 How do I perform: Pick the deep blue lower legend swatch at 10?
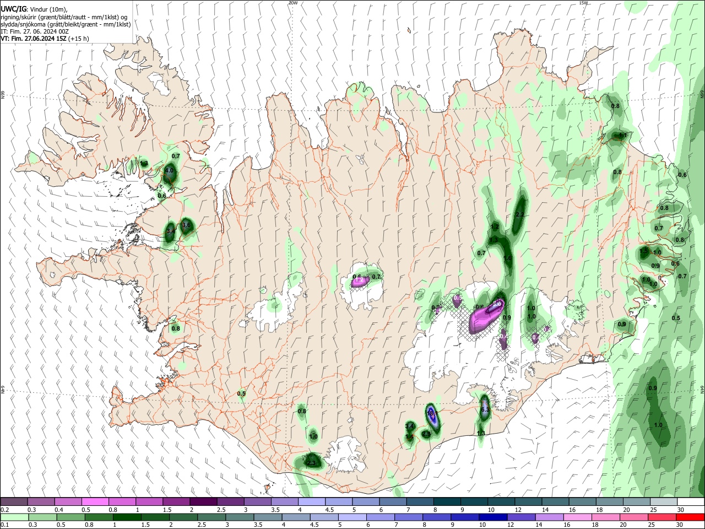click(x=494, y=517)
